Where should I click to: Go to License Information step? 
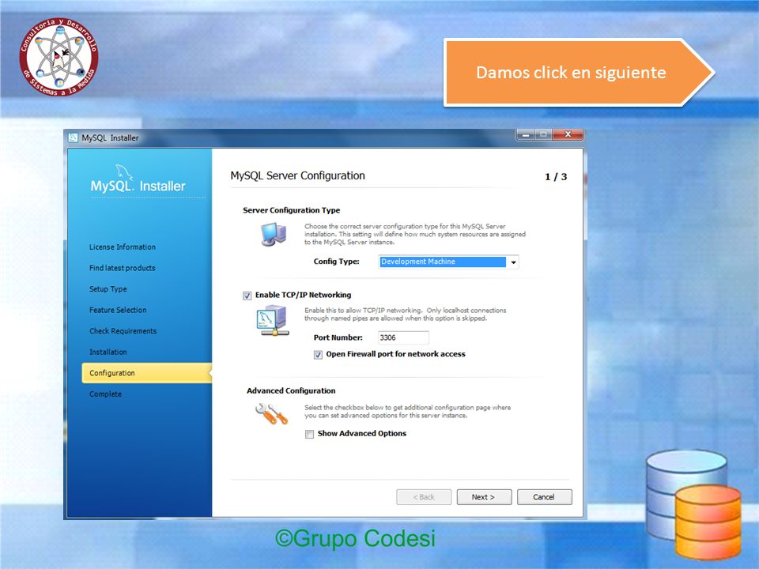click(123, 247)
